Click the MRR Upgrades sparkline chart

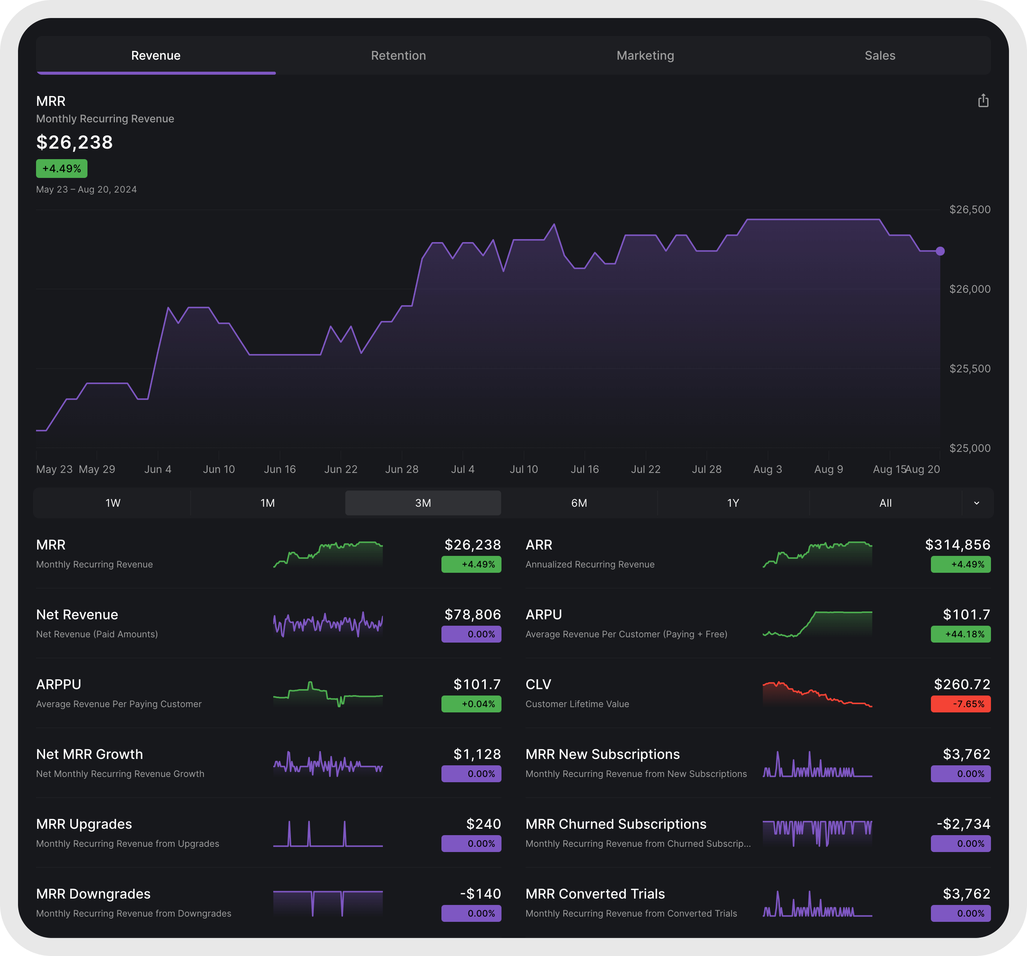[328, 834]
